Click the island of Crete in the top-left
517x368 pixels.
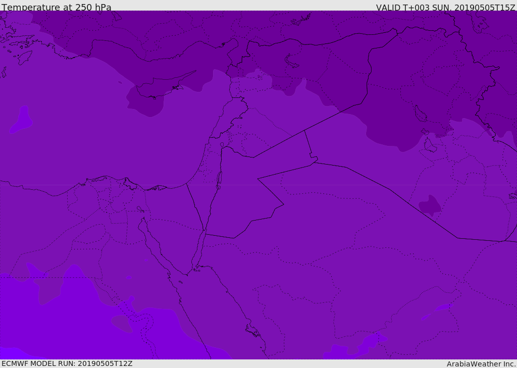24,57
